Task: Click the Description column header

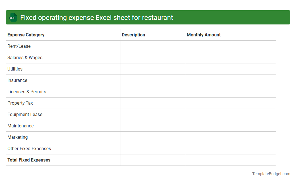Action: point(133,35)
